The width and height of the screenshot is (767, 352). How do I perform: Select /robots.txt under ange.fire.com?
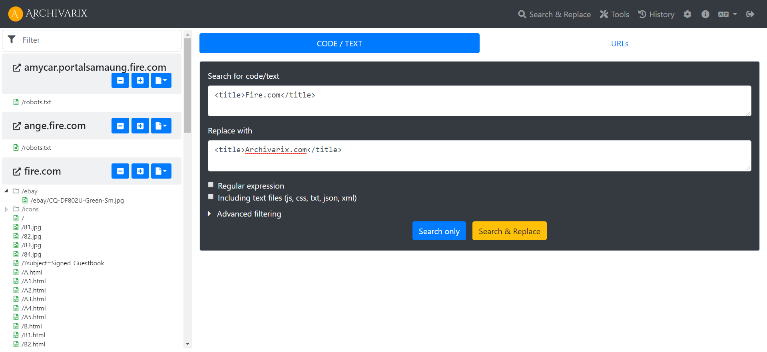[x=36, y=147]
